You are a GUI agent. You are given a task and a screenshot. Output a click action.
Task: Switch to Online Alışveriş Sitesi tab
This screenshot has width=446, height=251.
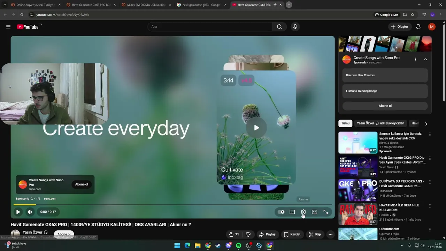pyautogui.click(x=36, y=5)
